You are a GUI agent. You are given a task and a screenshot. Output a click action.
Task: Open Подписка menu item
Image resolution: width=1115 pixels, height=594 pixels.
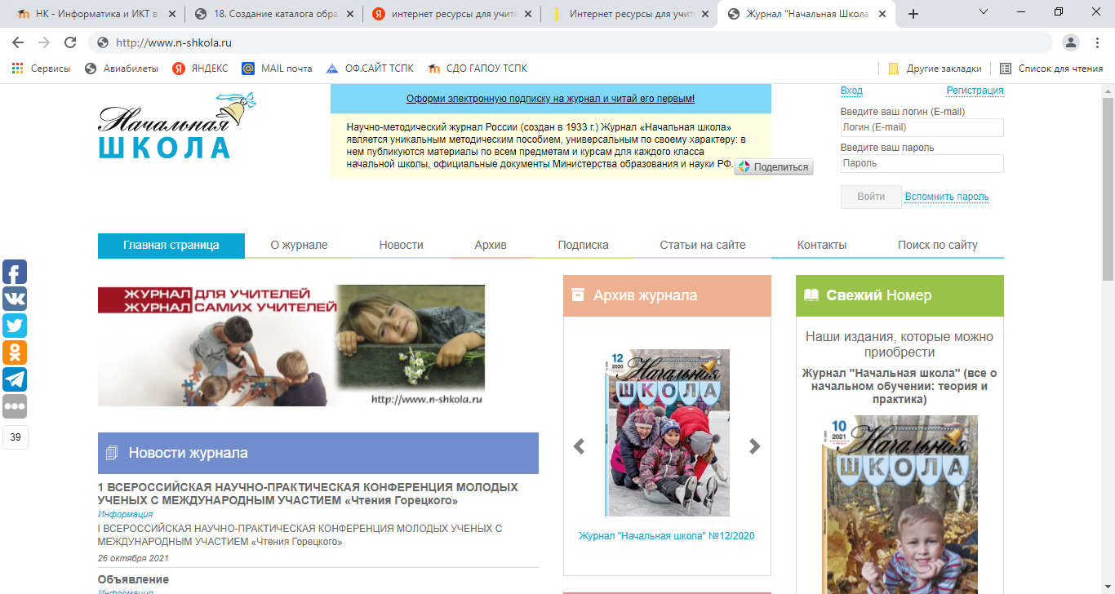584,245
